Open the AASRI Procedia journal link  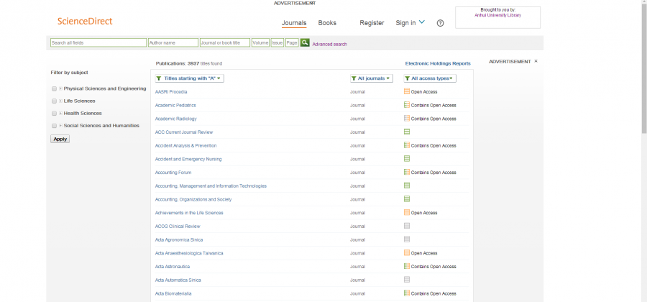click(171, 91)
